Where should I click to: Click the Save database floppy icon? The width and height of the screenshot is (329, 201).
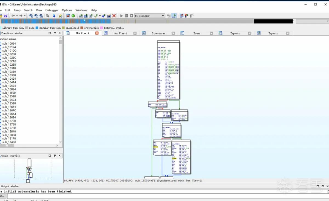click(x=5, y=16)
